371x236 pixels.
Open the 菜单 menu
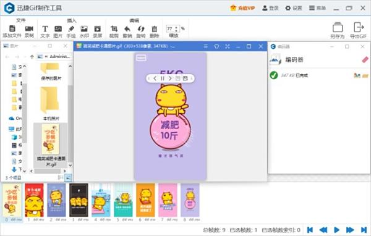[x=317, y=8]
